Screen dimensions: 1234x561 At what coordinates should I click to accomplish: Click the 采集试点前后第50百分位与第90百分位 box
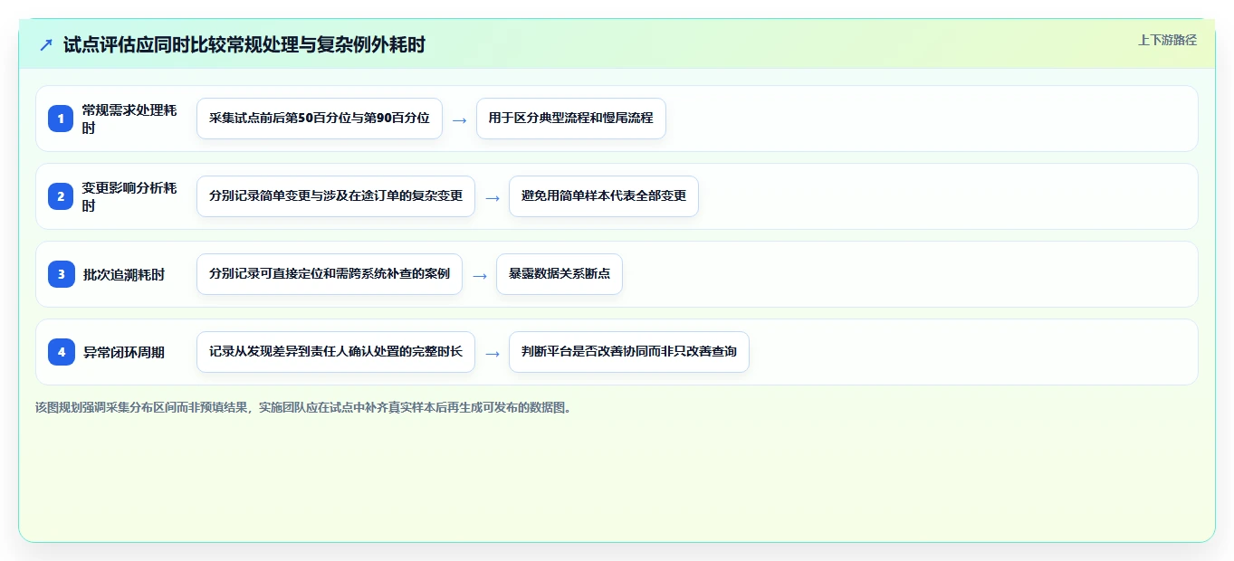click(x=320, y=119)
